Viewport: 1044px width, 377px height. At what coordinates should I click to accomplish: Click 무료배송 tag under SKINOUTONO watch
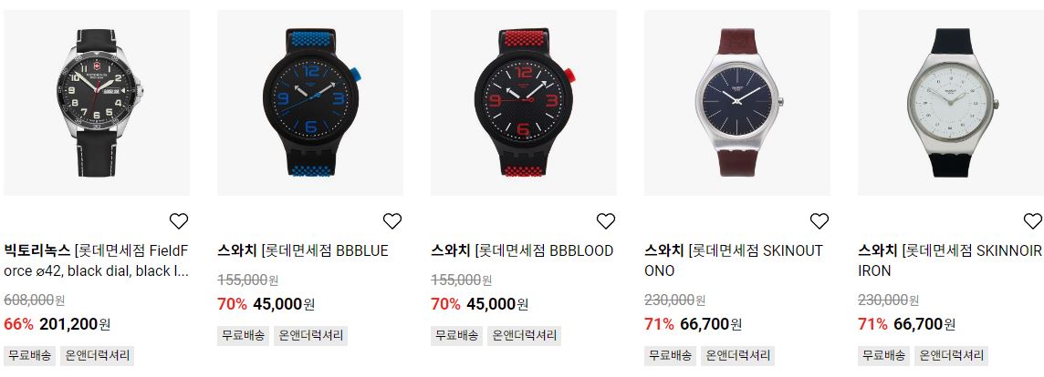pos(671,356)
